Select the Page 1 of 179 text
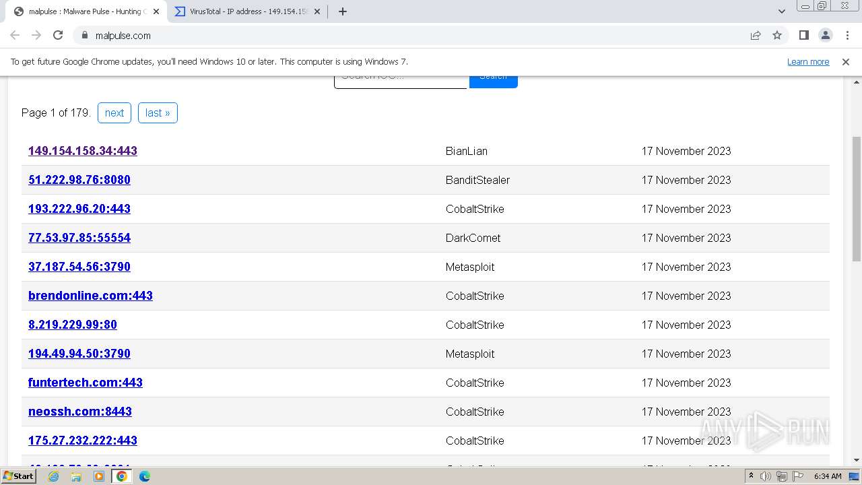 (x=56, y=112)
